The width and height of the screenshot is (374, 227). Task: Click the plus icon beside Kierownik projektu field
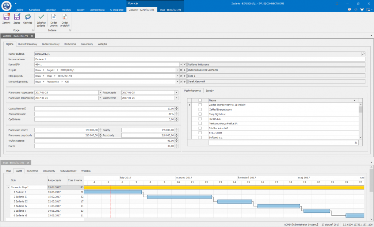click(184, 81)
